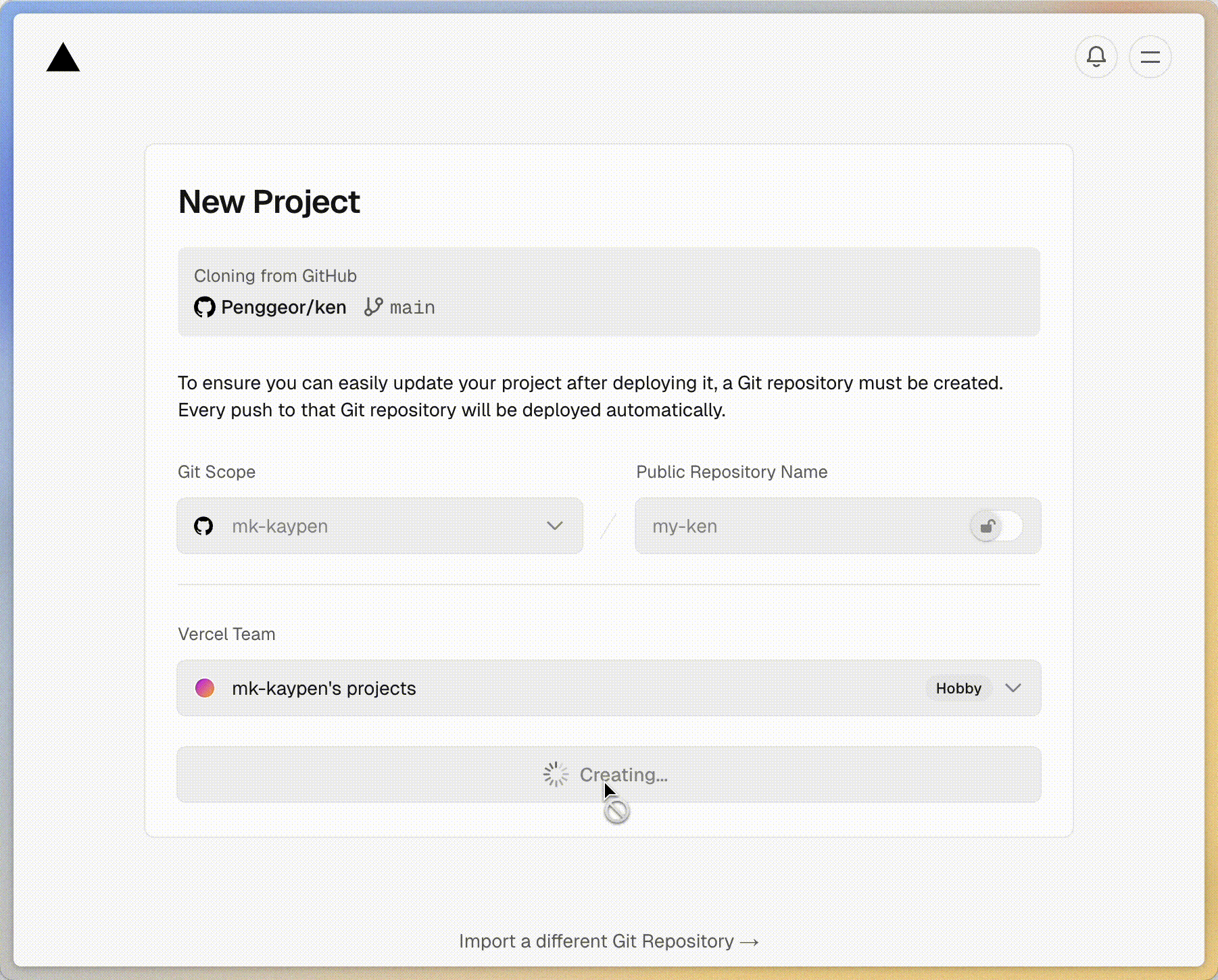1218x980 pixels.
Task: Expand the Vercel Team selector chevron
Action: 1013,688
